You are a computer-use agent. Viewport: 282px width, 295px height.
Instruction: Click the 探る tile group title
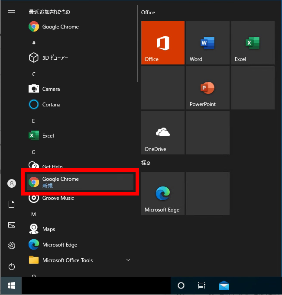click(146, 163)
